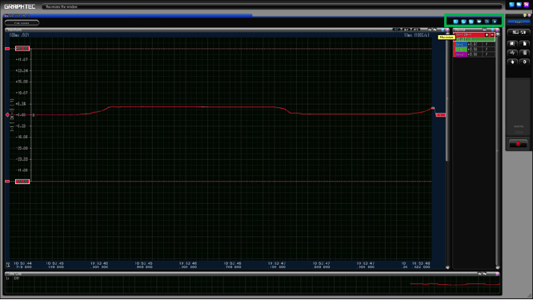Click the Free Running status button

[22, 23]
